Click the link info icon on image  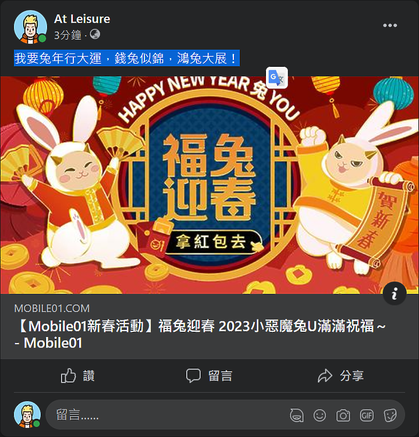tap(395, 293)
